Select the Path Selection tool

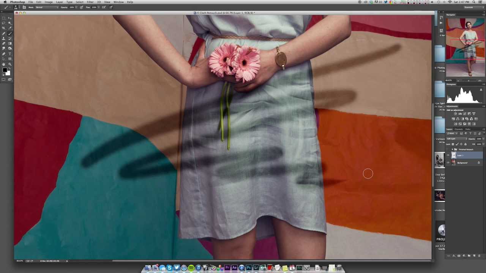coord(4,59)
